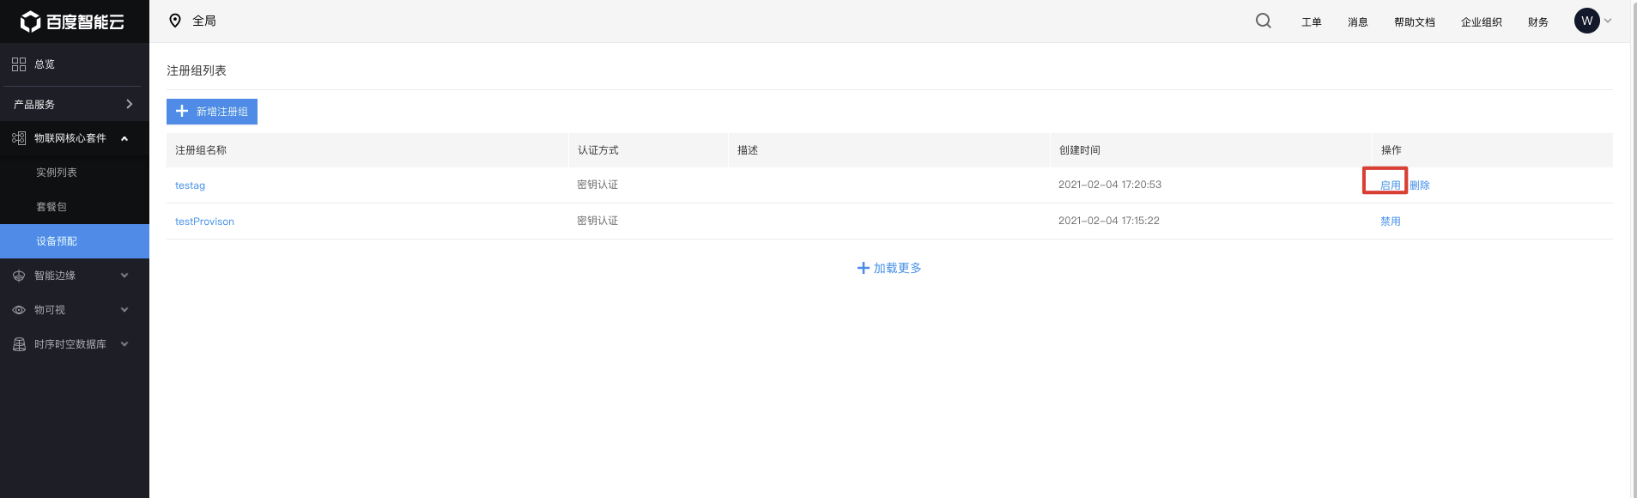Open the user avatar W menu

(1586, 21)
